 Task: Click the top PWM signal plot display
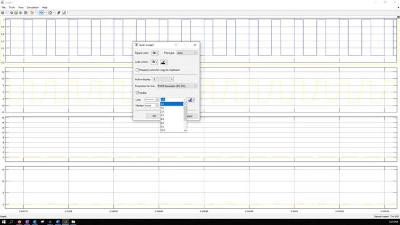(201, 41)
